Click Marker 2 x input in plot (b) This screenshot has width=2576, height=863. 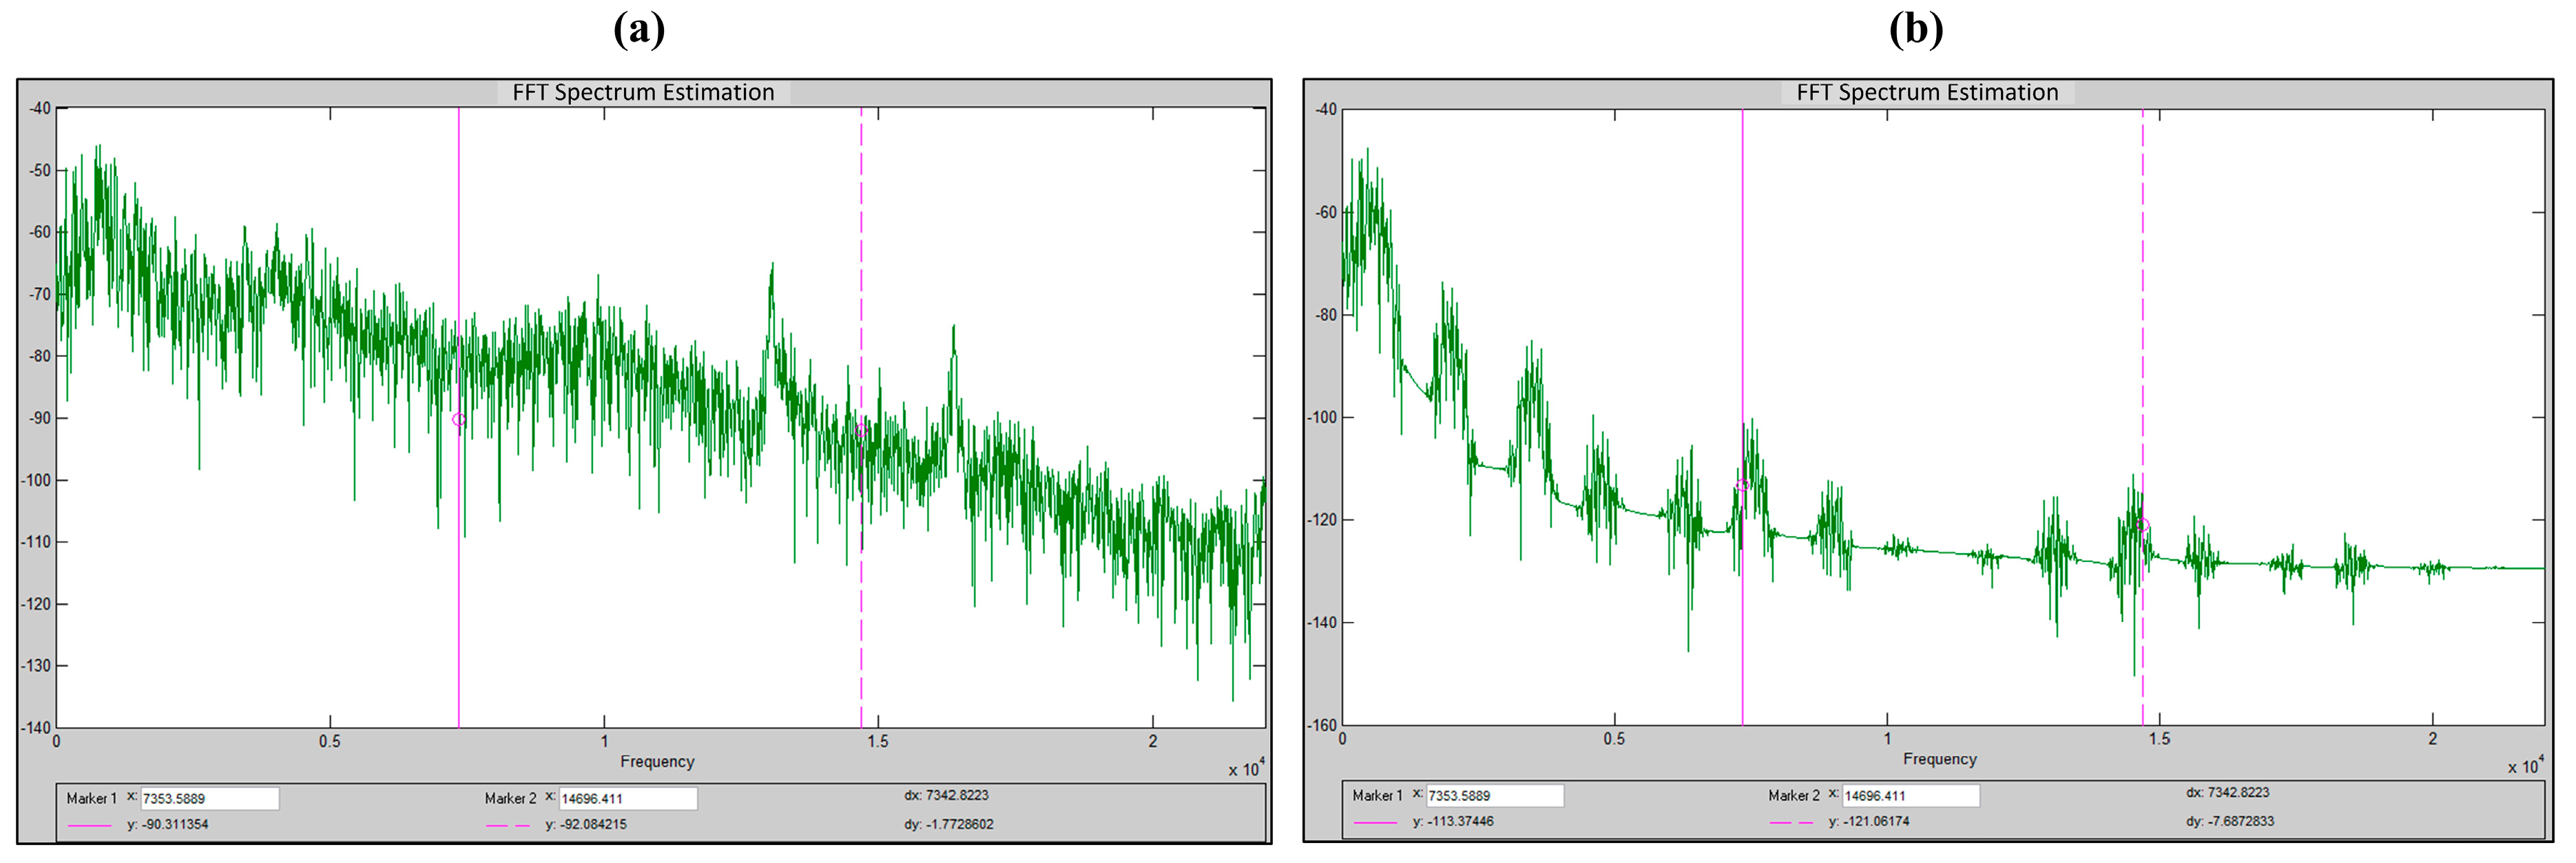pos(1910,795)
